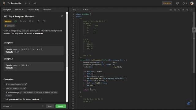Click the hint icon beside problem title

(x=62, y=16)
